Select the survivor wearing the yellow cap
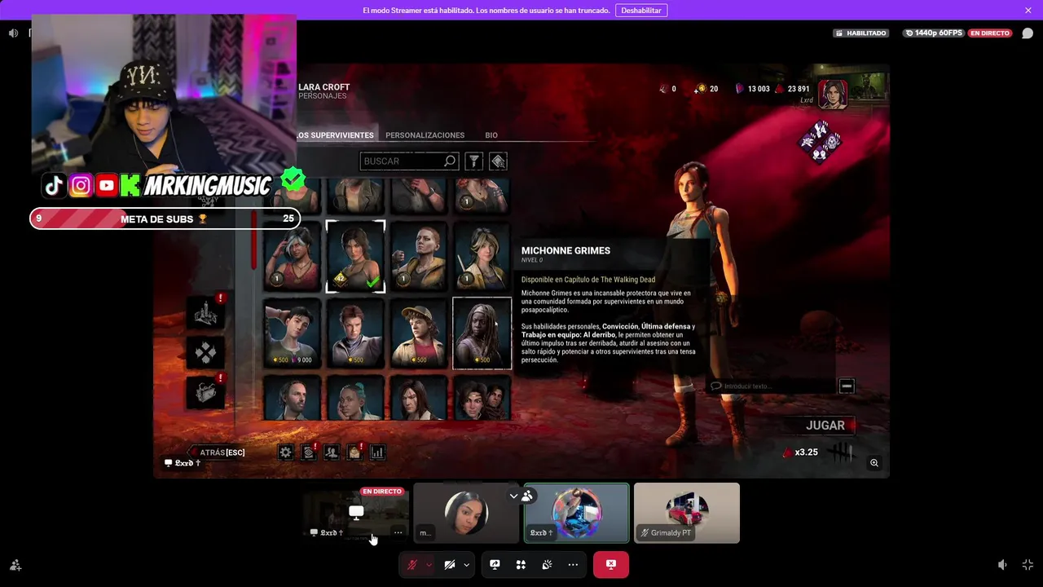The width and height of the screenshot is (1043, 587). pos(419,333)
